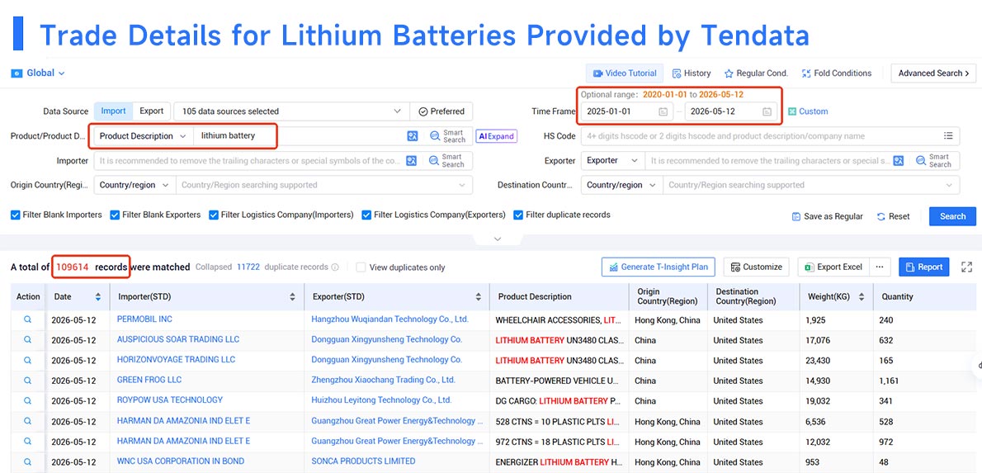Image resolution: width=982 pixels, height=473 pixels.
Task: Open search History
Action: (692, 73)
